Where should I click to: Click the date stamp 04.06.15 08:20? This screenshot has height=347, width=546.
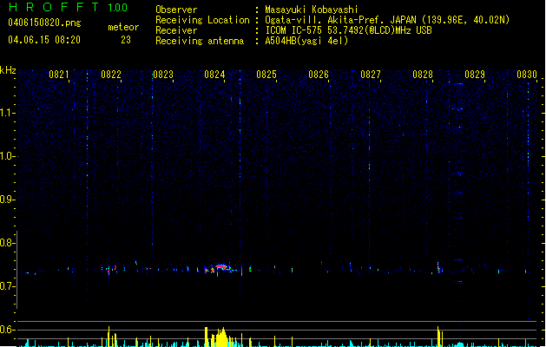coord(44,40)
